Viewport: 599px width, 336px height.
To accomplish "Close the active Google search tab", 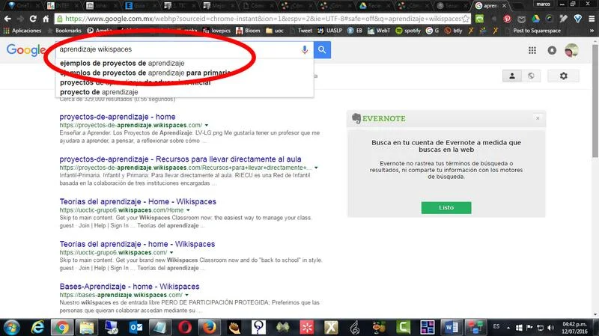I will (504, 6).
